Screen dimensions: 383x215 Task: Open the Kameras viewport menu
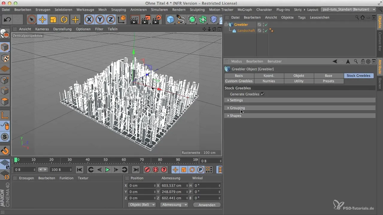pos(42,29)
